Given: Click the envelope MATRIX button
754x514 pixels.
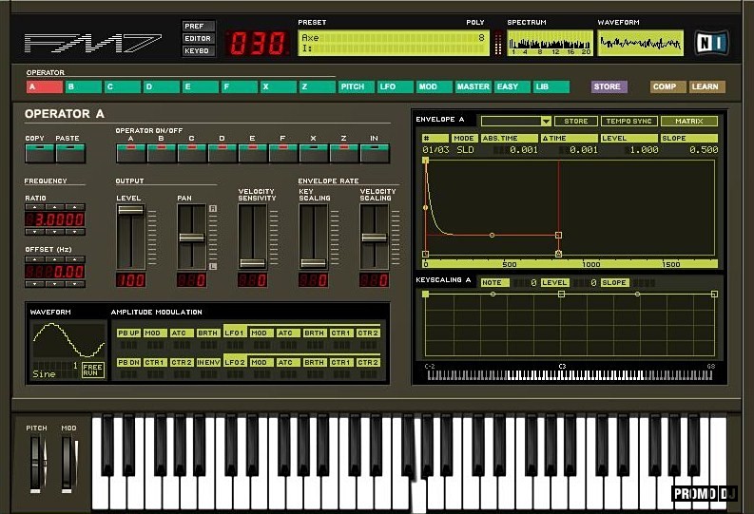Looking at the screenshot, I should tap(689, 121).
